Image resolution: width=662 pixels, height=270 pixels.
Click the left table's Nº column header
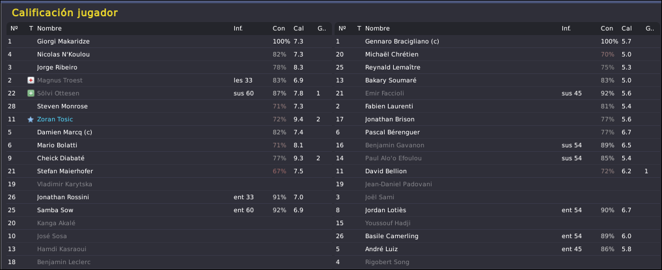[x=14, y=28]
